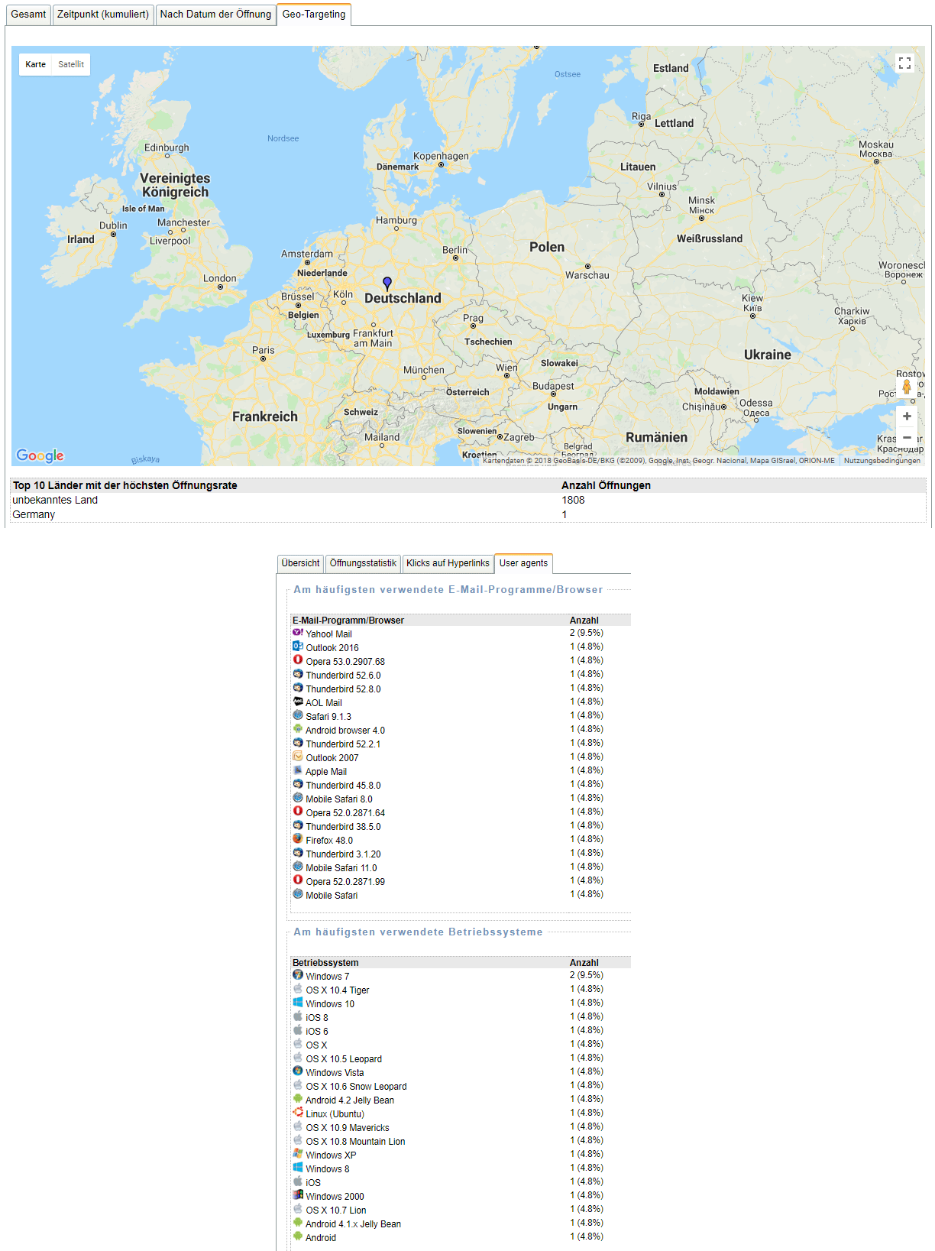Select the Street View pegman icon
This screenshot has height=1251, width=935.
pyautogui.click(x=907, y=387)
